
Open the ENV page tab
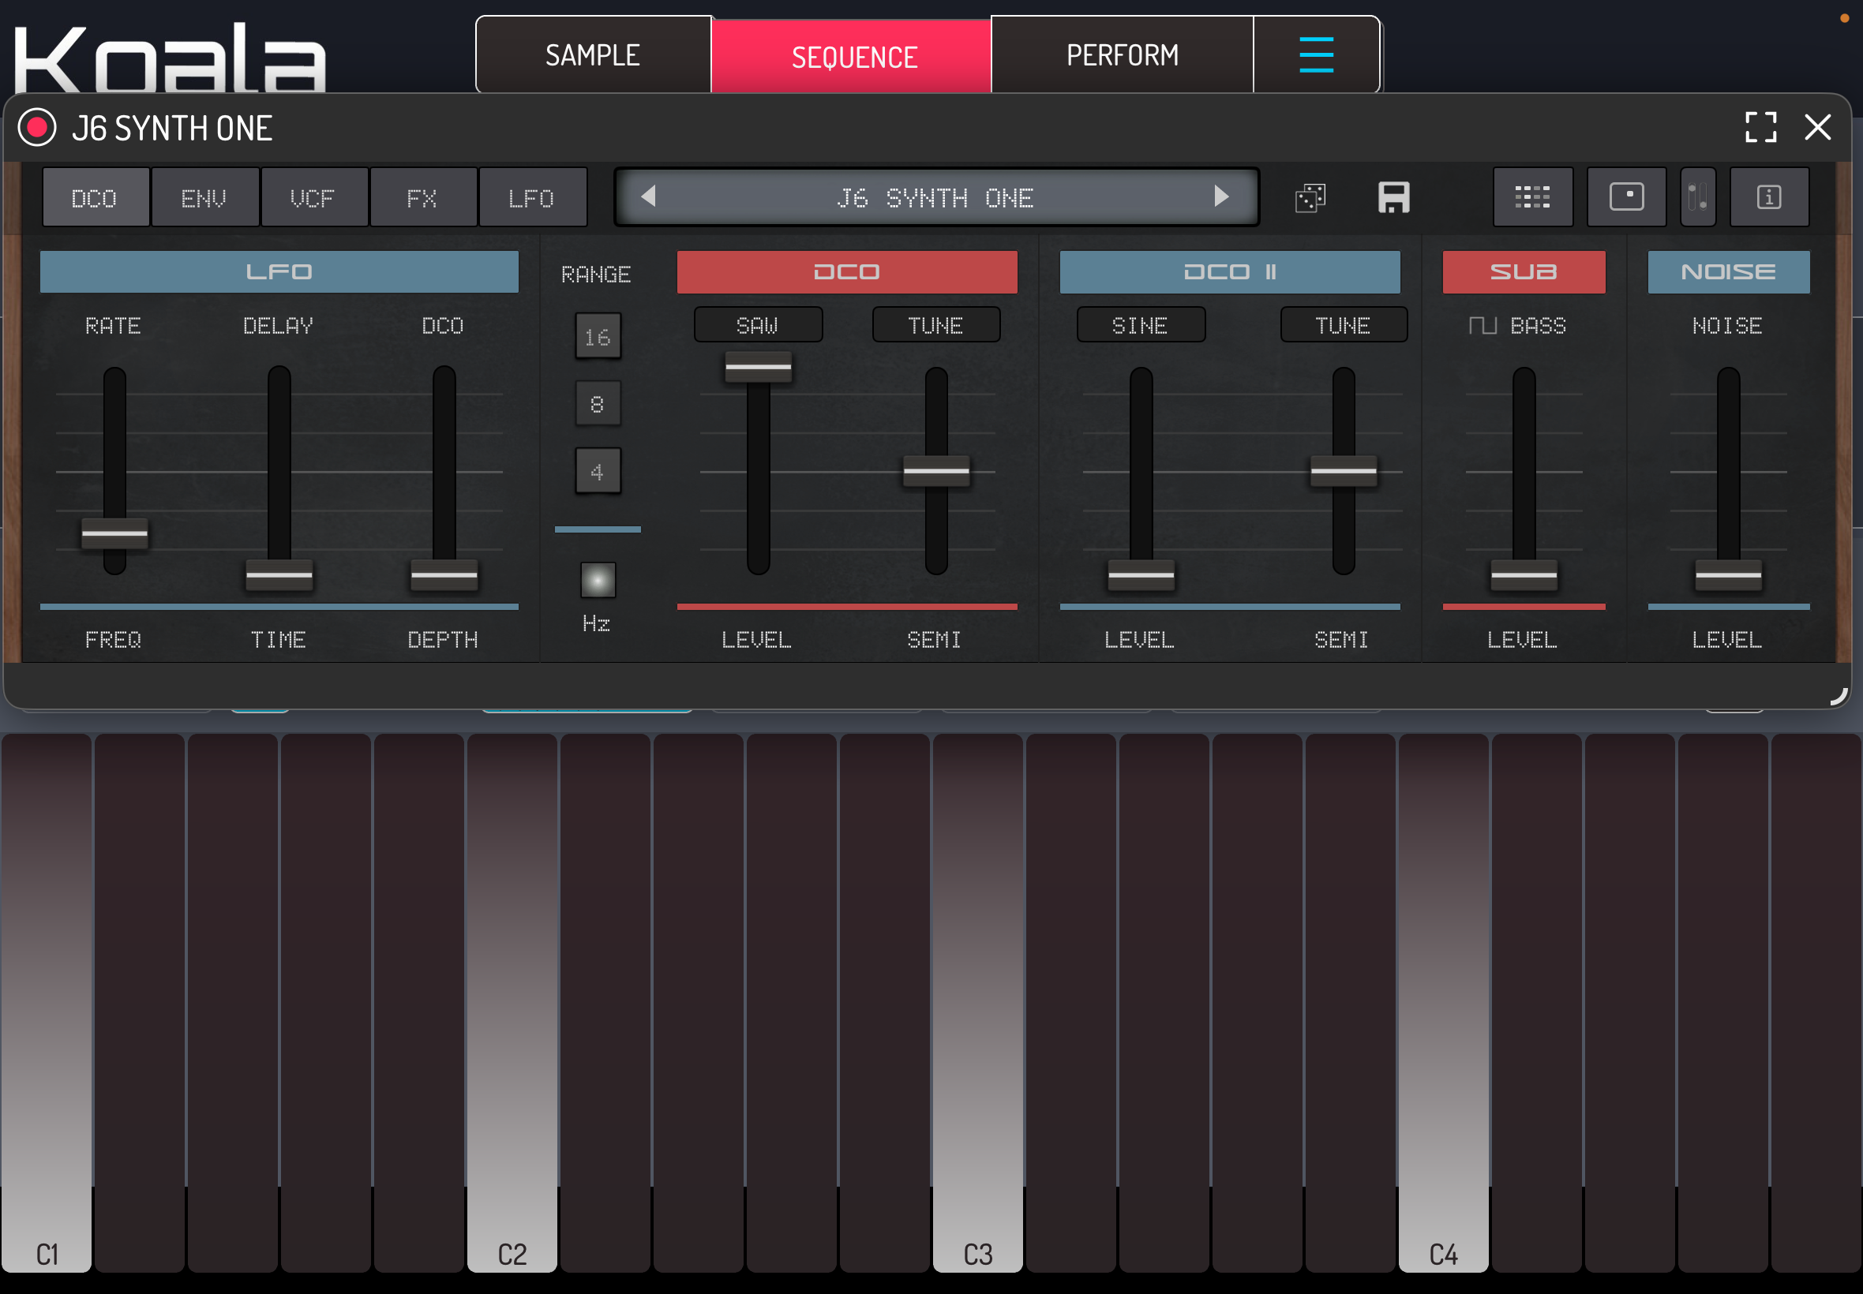pos(204,197)
